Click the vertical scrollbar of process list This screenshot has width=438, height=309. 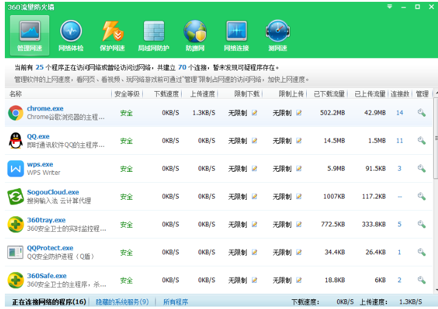pos(434,182)
